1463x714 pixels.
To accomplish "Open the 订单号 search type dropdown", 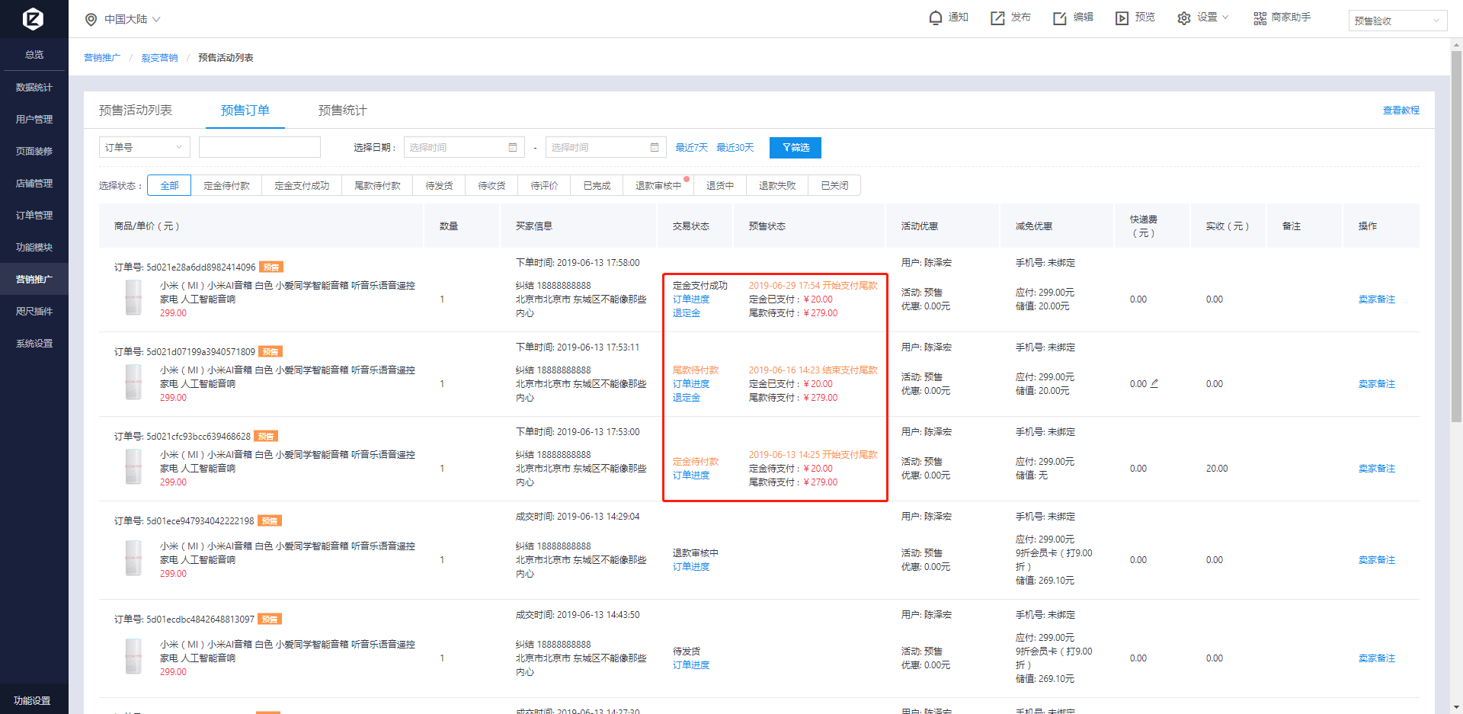I will 145,147.
